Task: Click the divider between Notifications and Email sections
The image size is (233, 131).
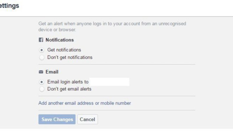Action: [x=117, y=64]
